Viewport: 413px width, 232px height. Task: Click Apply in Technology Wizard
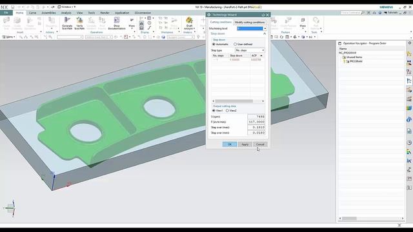click(x=245, y=144)
